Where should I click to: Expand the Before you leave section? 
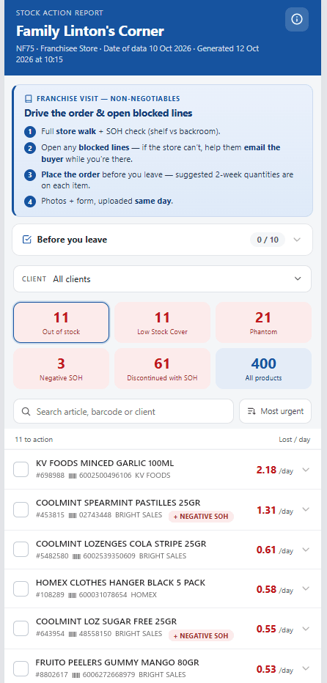pos(162,240)
